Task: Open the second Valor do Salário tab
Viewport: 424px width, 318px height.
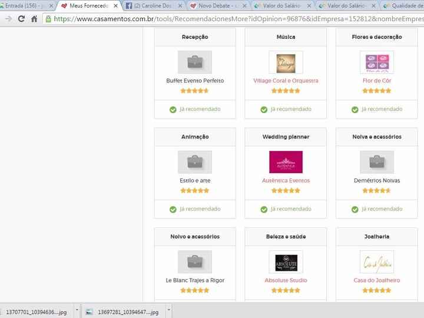Action: pyautogui.click(x=347, y=5)
